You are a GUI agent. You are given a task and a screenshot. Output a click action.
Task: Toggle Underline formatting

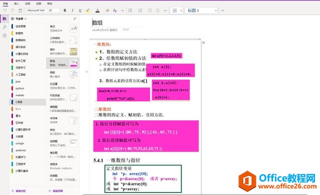(x=80, y=10)
